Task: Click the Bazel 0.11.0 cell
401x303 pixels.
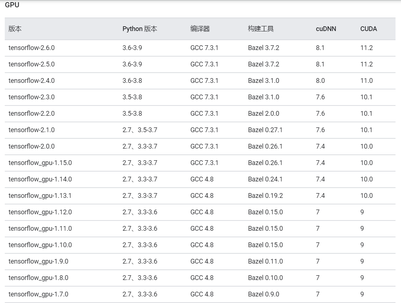Action: click(x=266, y=261)
